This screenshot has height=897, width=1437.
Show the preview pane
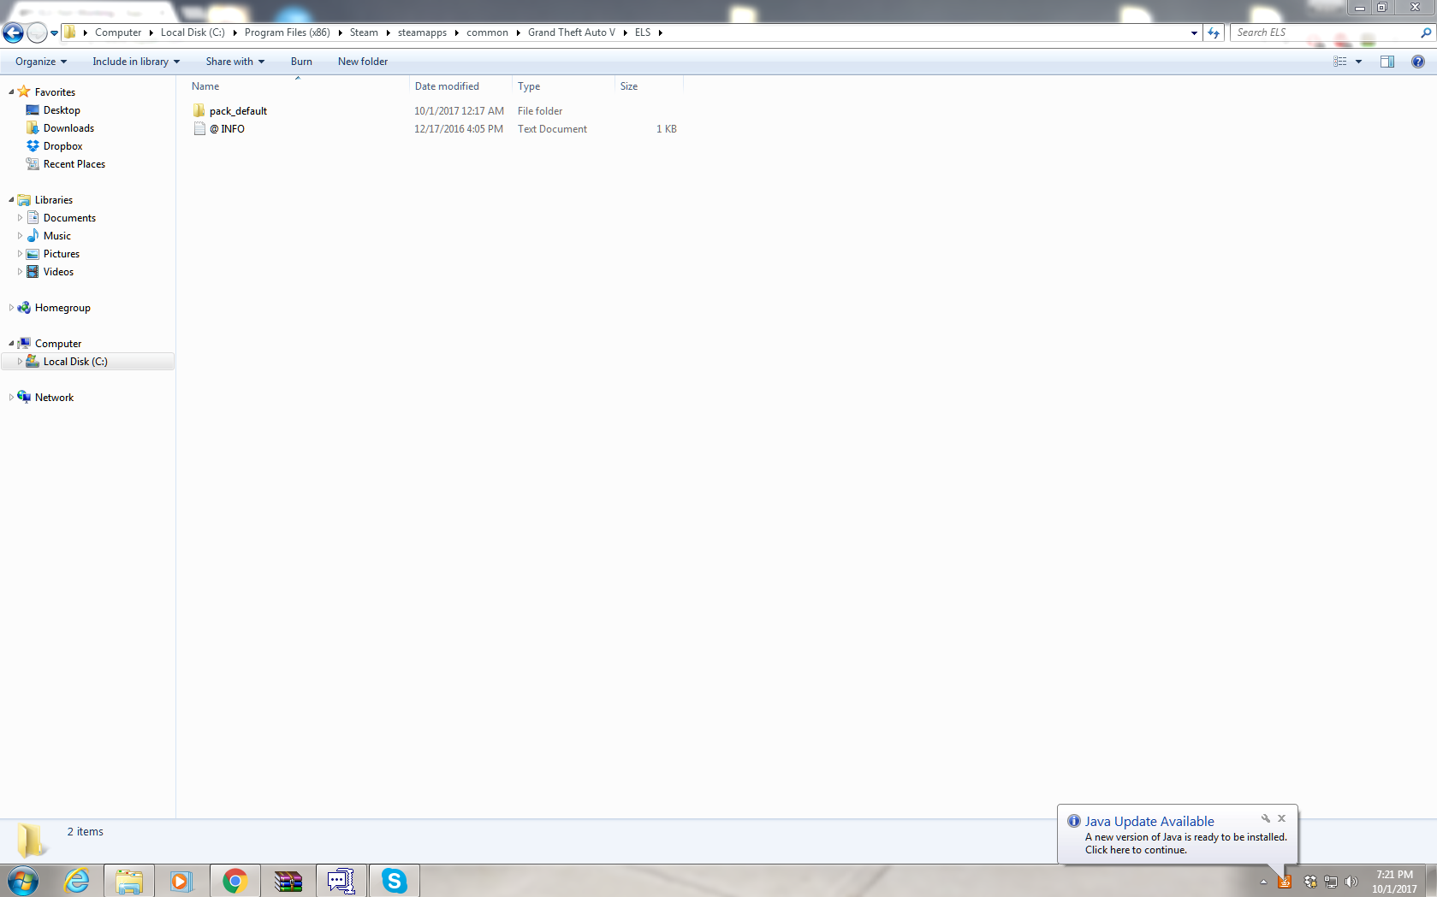pos(1387,62)
